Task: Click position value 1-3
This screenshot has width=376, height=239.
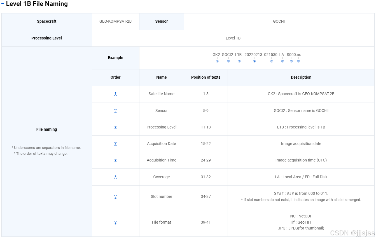Action: pos(206,94)
